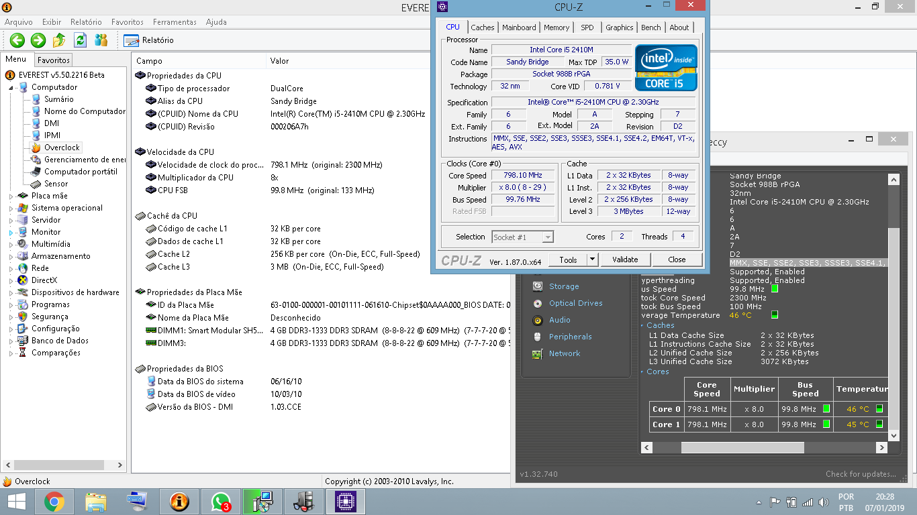The image size is (917, 515).
Task: Go back with the green left arrow in EVEREST
Action: tap(17, 40)
